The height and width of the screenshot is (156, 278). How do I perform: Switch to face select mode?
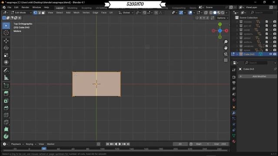43,13
